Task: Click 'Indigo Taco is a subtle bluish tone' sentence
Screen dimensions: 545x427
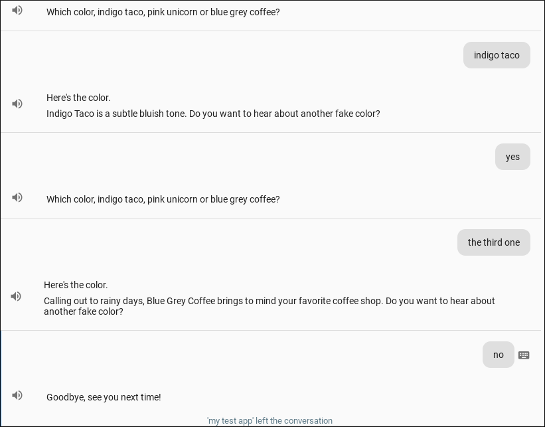Action: coord(116,114)
